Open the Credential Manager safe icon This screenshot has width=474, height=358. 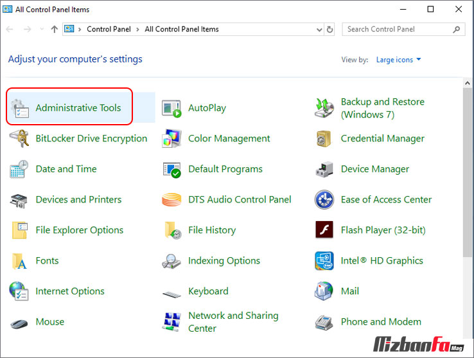pyautogui.click(x=324, y=139)
